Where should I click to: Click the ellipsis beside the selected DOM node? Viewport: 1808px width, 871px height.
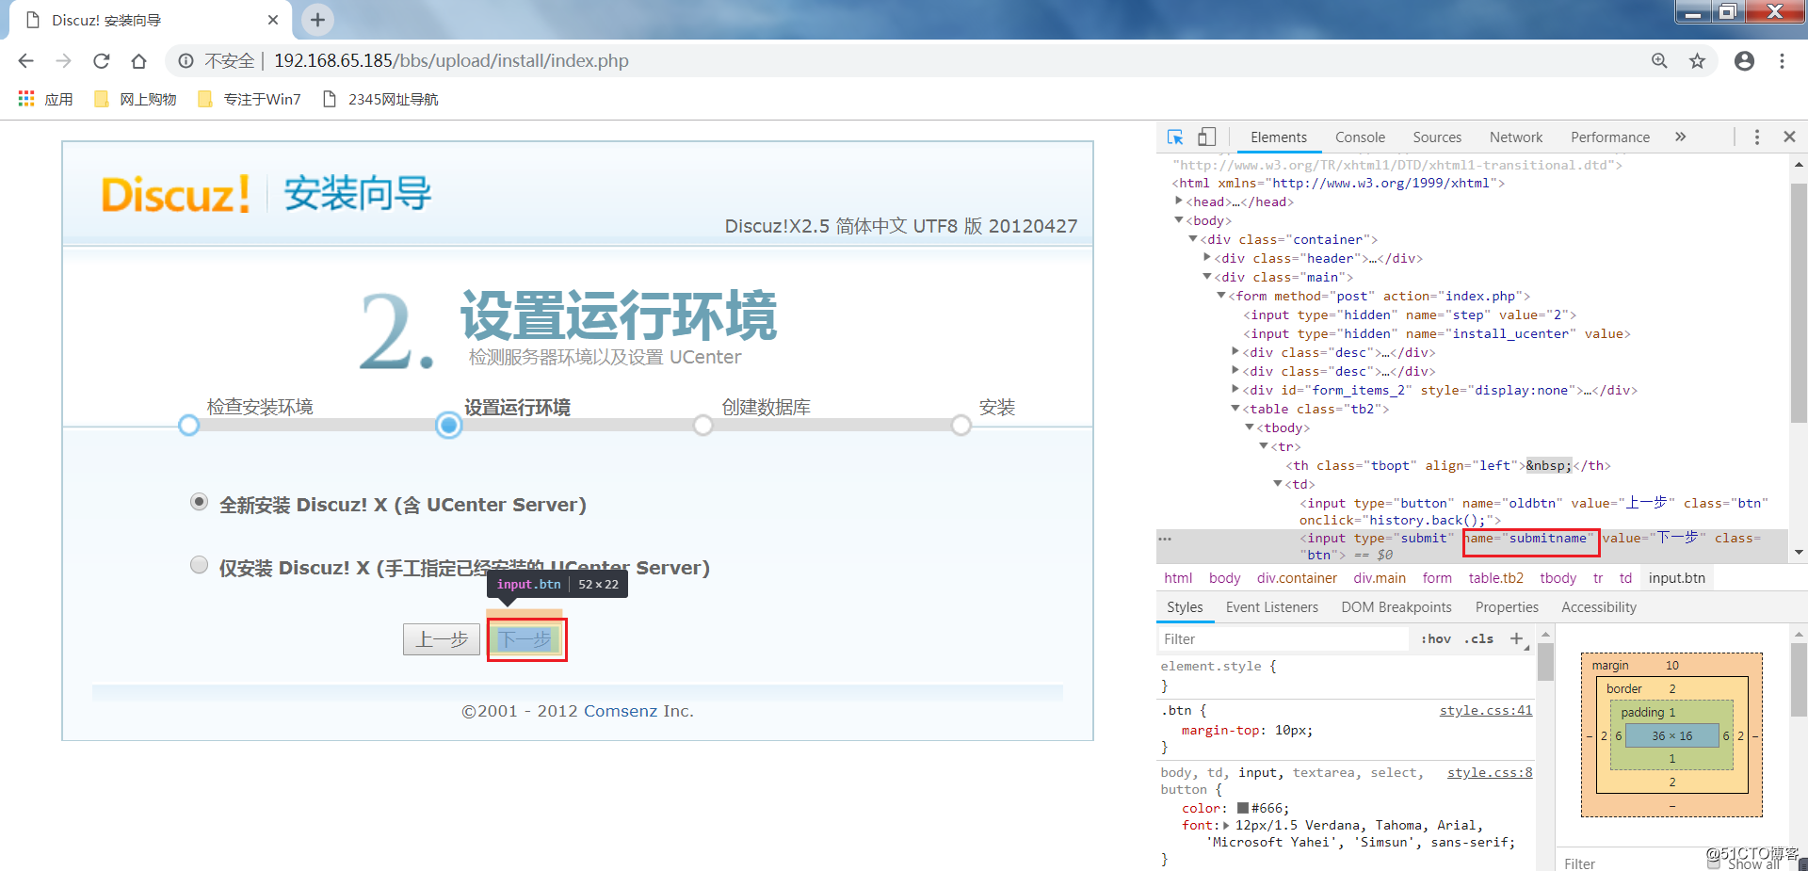pos(1165,539)
